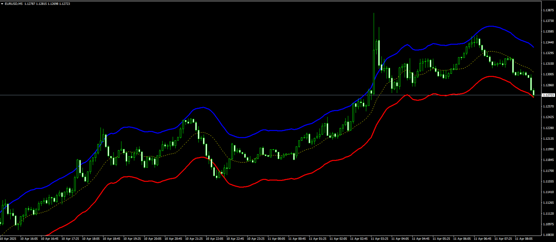Click the current price tag 1.12723
556x242 pixels.
pyautogui.click(x=548, y=95)
